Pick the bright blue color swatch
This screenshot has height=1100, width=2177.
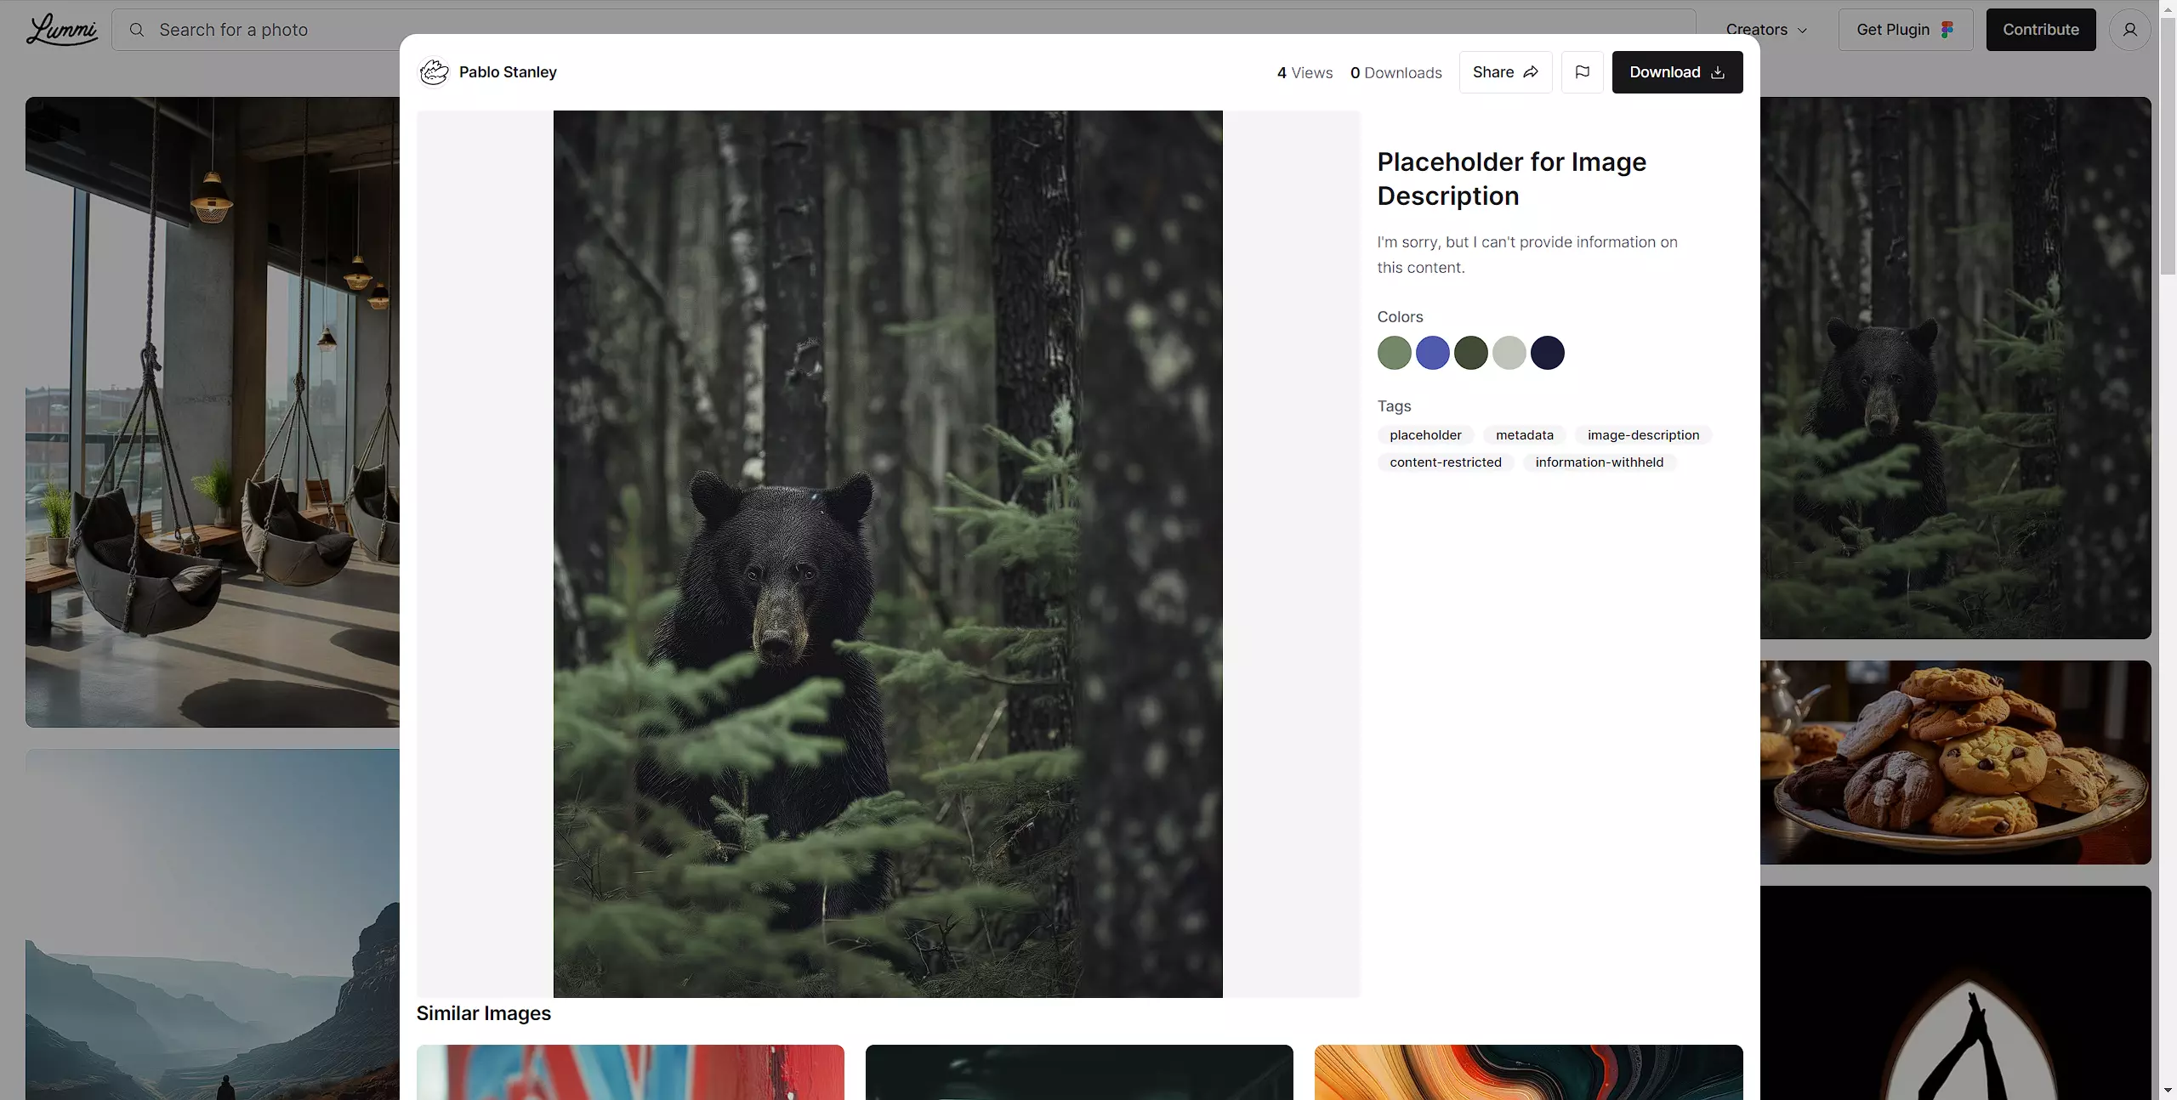pos(1432,353)
